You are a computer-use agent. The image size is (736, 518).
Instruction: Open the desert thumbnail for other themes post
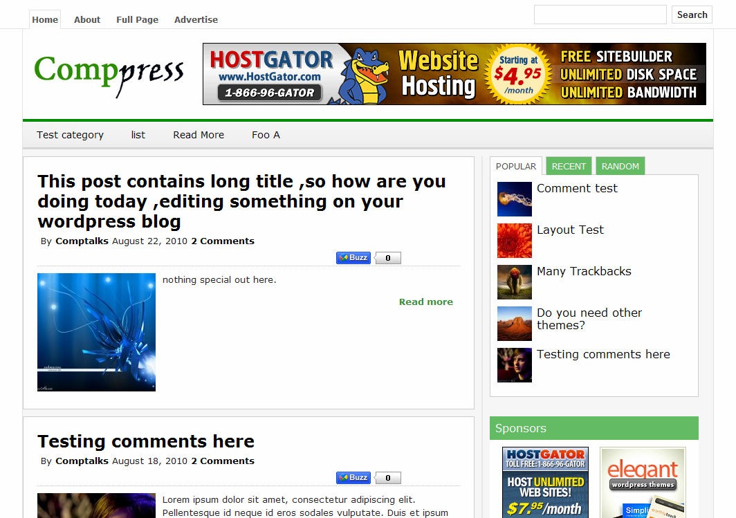click(515, 324)
